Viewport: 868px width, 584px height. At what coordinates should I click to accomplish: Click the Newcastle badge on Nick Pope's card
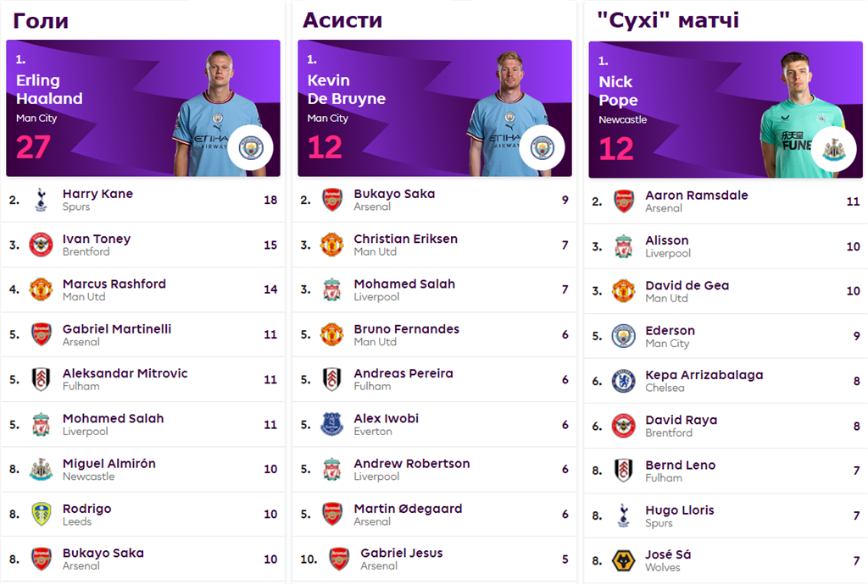833,150
